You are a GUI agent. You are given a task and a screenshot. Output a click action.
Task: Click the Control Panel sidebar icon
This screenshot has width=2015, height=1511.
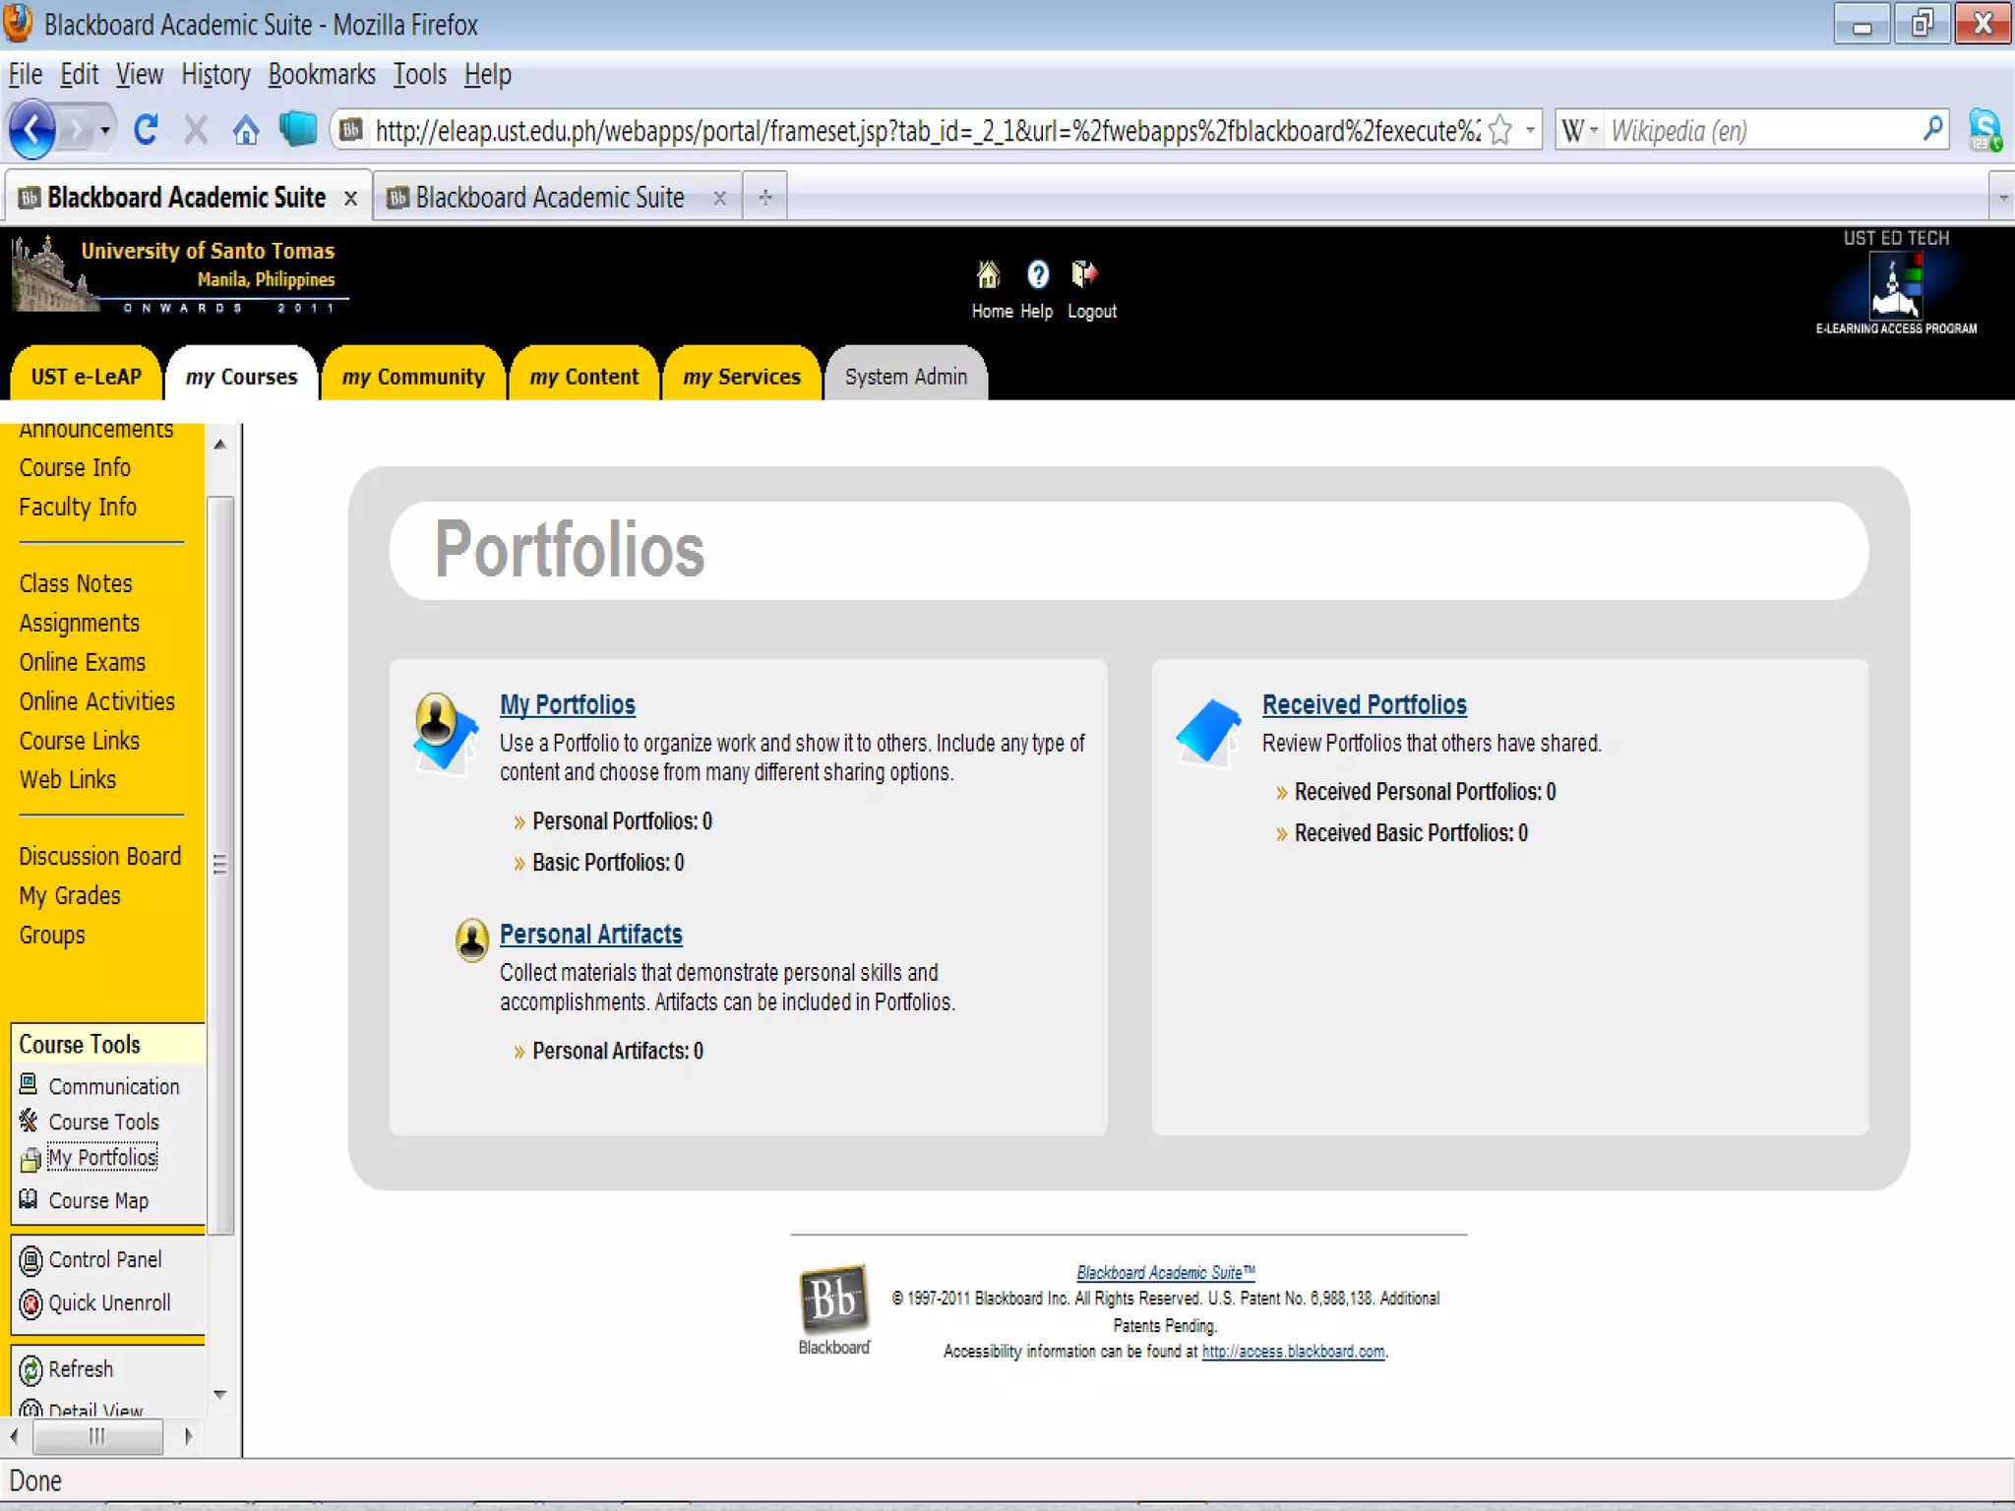click(31, 1260)
